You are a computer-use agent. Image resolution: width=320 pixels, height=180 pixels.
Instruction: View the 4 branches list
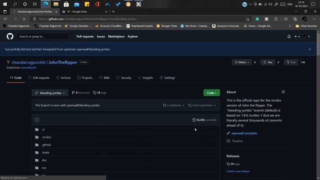tap(80, 93)
